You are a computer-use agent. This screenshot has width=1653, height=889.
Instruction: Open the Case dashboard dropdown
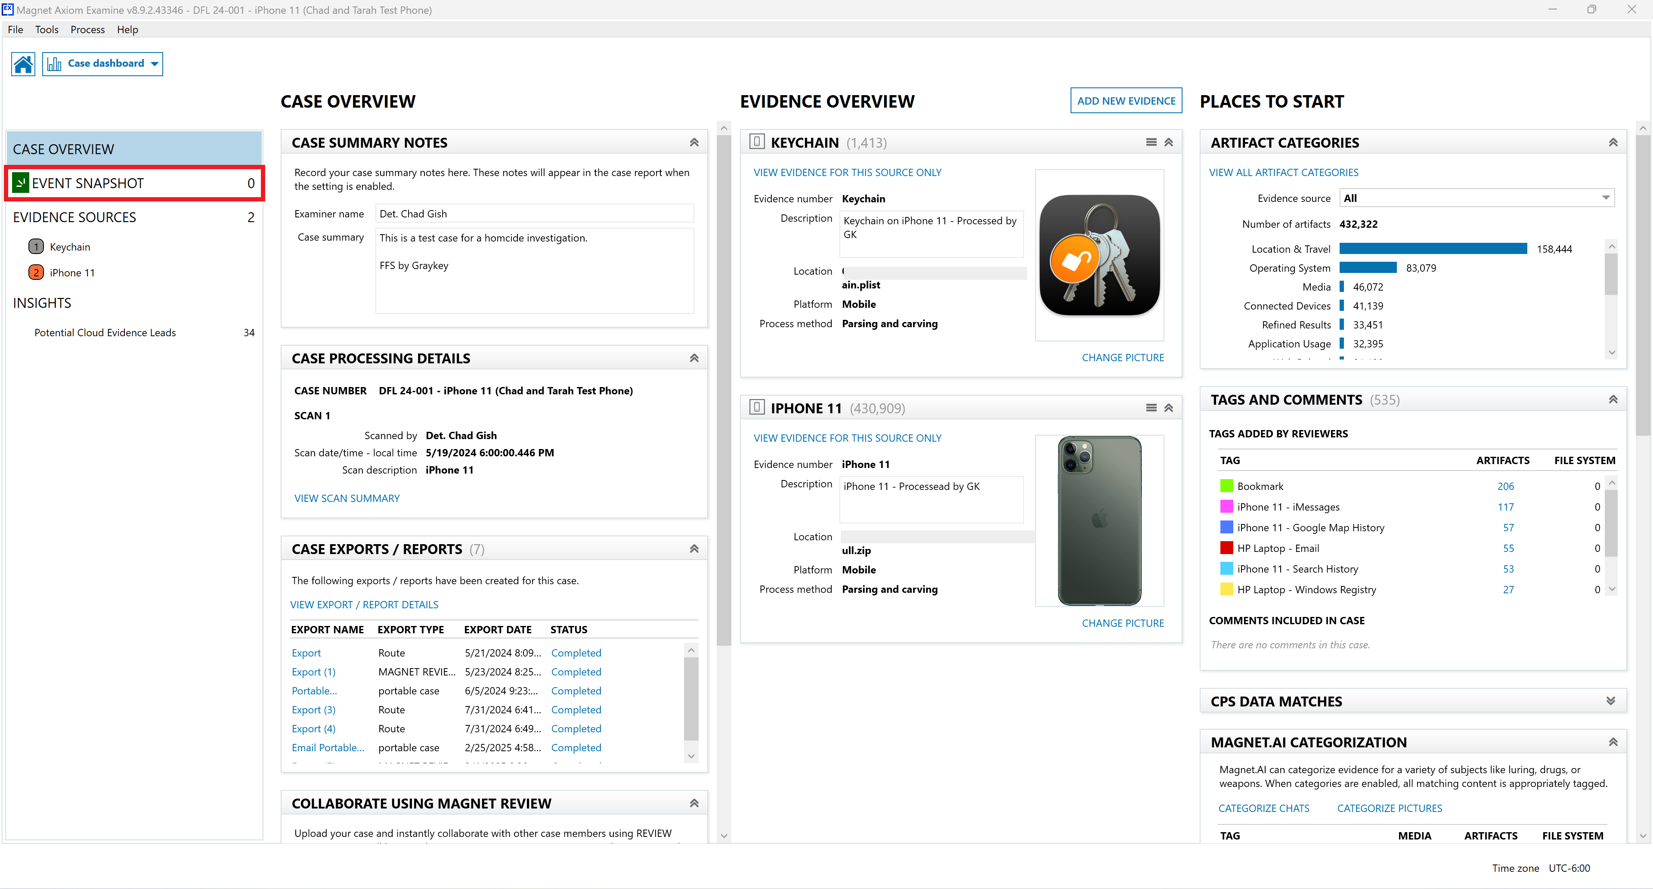coord(103,64)
